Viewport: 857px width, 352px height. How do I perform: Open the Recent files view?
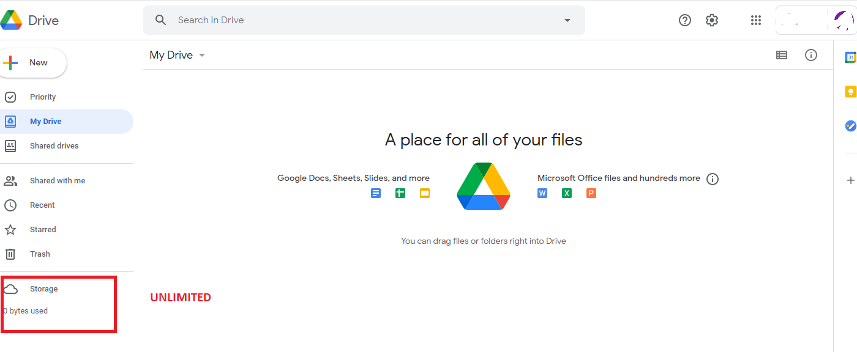click(x=67, y=205)
